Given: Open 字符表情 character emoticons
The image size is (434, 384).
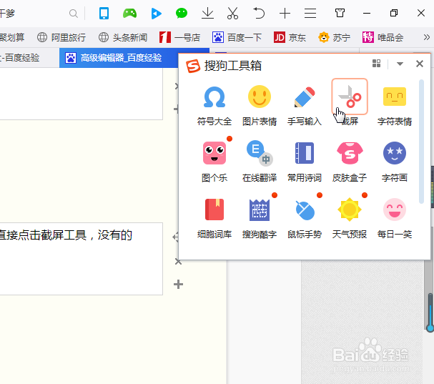Looking at the screenshot, I should pos(395,105).
